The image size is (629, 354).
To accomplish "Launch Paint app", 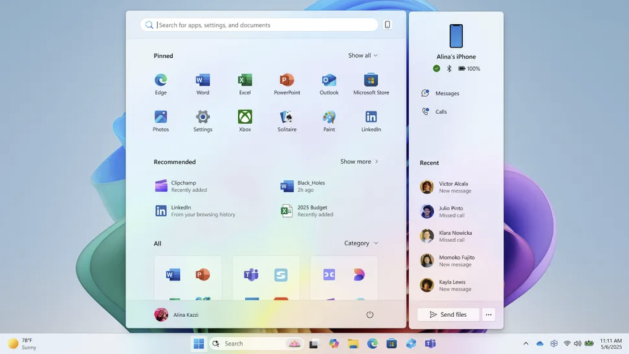I will tap(329, 121).
